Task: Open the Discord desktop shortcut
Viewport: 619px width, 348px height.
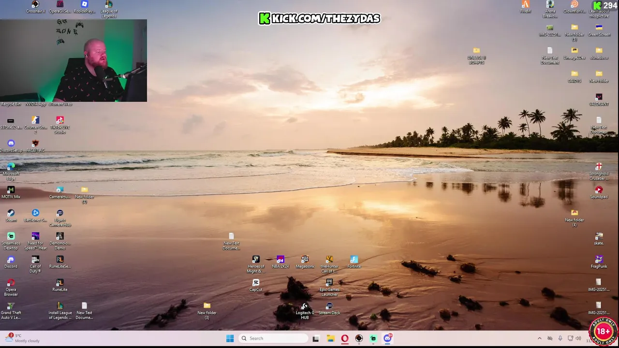Action: click(x=11, y=262)
